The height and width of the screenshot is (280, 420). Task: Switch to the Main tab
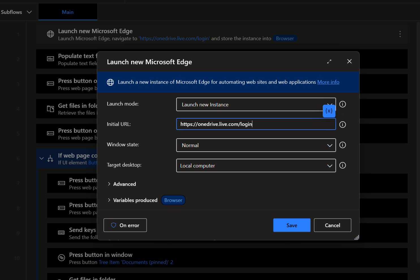[68, 12]
